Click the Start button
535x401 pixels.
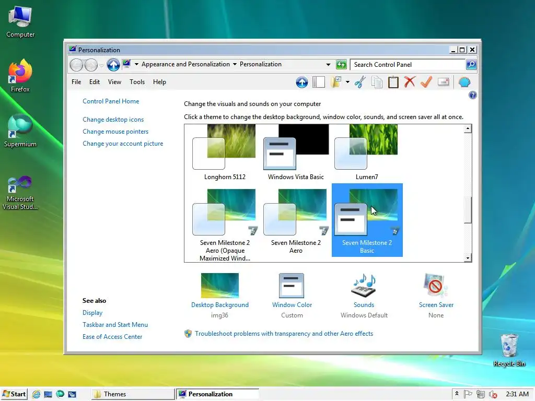tap(14, 394)
